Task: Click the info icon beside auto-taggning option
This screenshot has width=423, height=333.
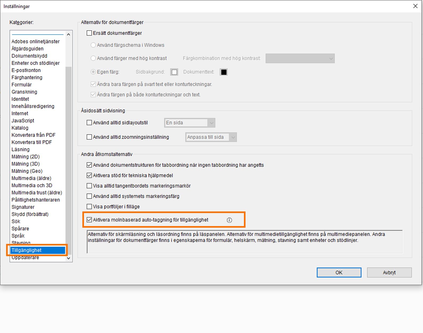Action: [229, 220]
